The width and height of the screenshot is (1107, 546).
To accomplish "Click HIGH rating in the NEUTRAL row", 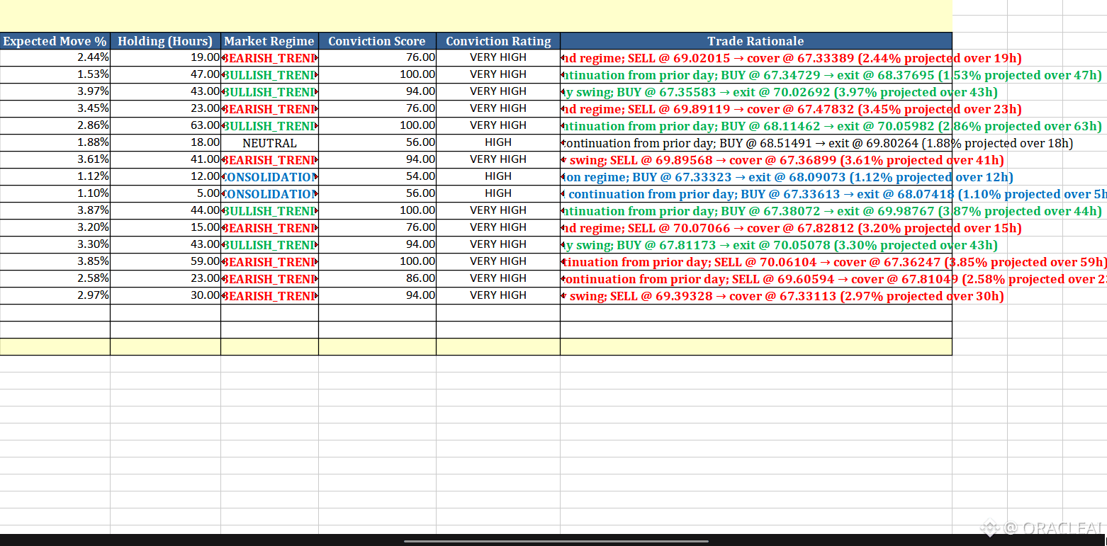I will [498, 143].
